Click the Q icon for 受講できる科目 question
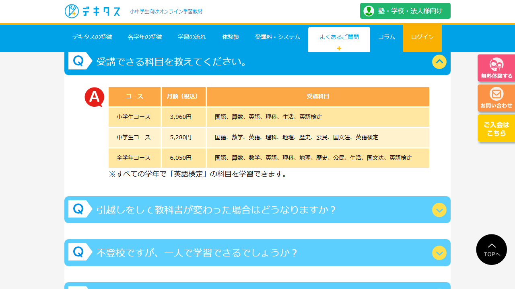The height and width of the screenshot is (289, 515). (x=80, y=61)
